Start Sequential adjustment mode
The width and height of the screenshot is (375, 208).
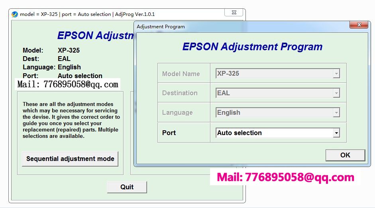[70, 159]
